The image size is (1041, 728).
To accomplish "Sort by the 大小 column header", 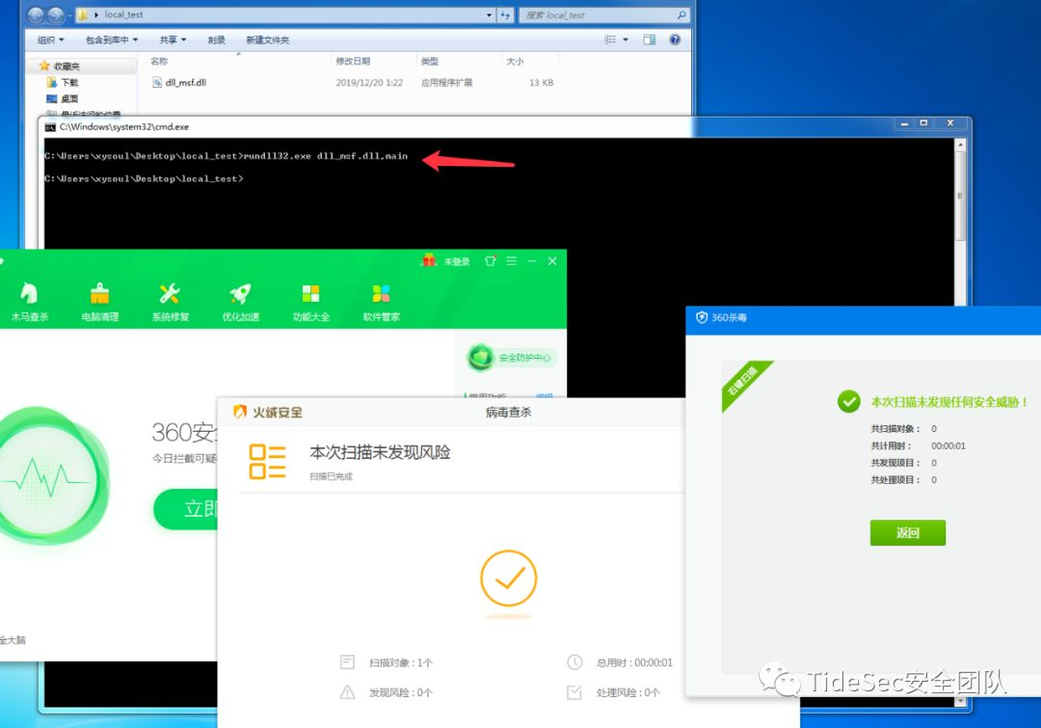I will click(515, 61).
